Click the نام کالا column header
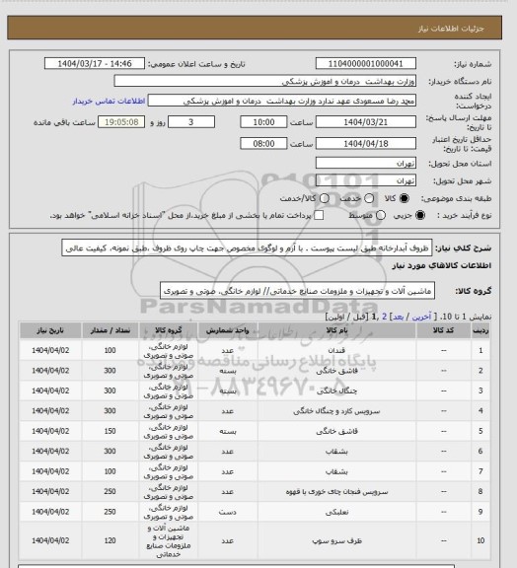Image resolution: width=517 pixels, height=568 pixels. tap(336, 330)
